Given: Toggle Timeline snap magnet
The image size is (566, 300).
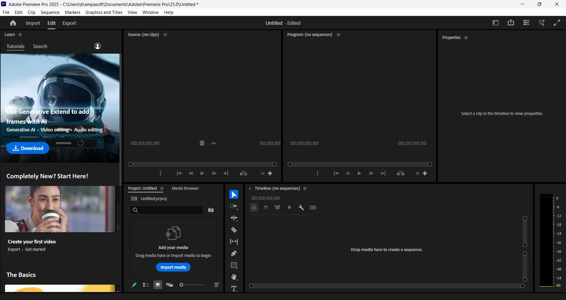Looking at the screenshot, I should 266,208.
